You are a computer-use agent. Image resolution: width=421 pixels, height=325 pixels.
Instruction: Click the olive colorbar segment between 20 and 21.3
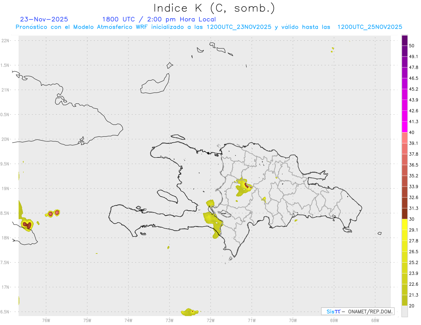405,300
